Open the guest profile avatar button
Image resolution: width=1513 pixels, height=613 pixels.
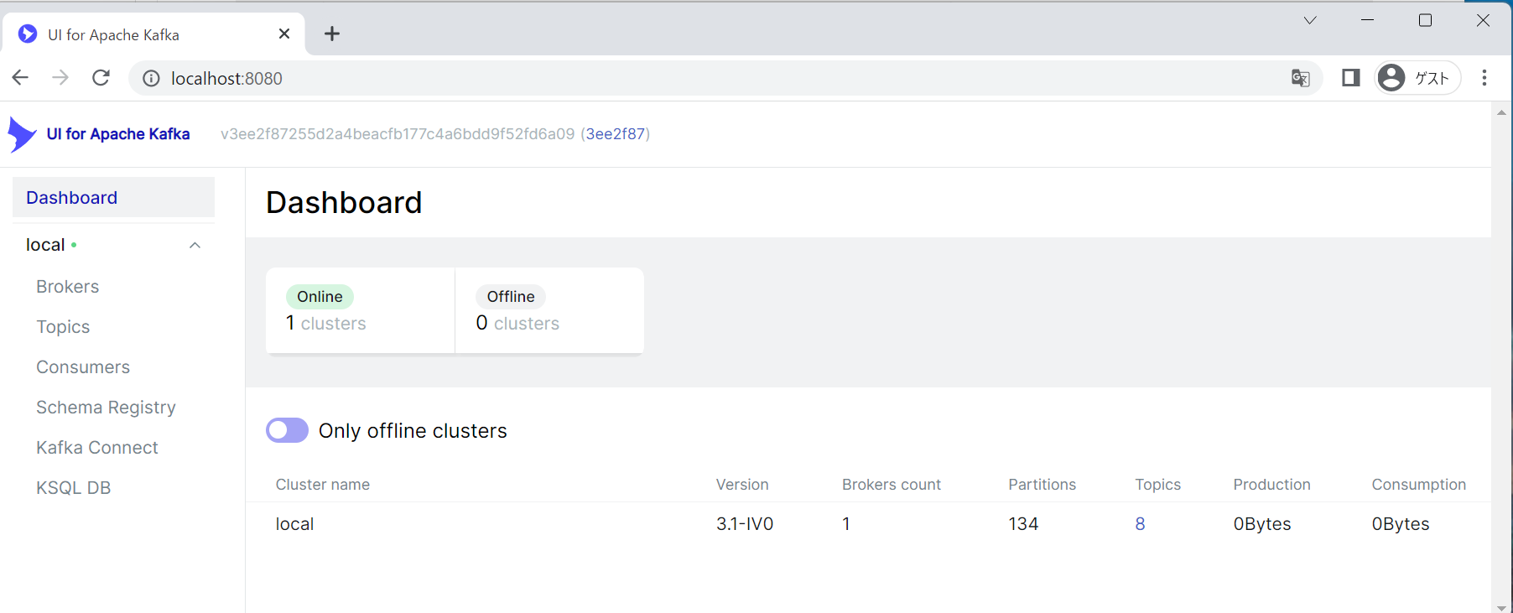tap(1418, 78)
